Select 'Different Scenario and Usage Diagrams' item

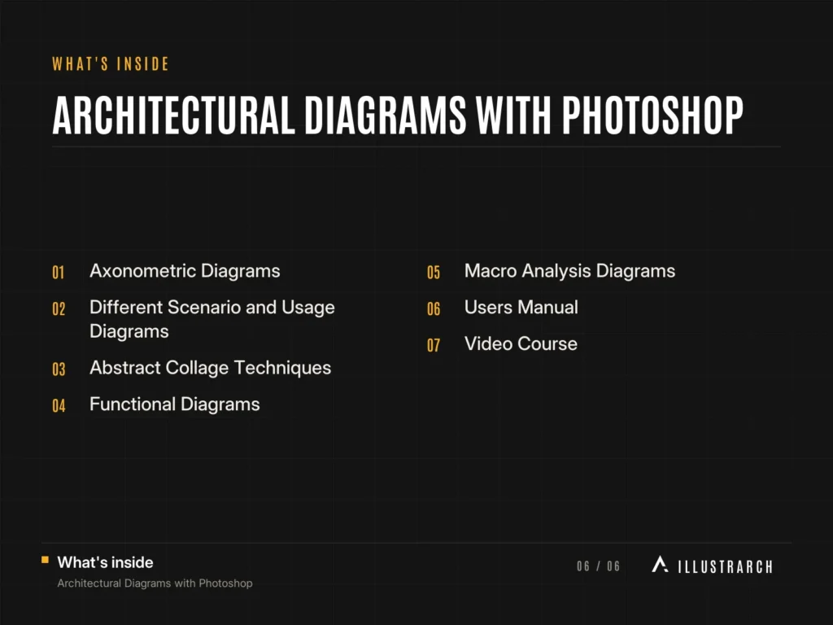coord(212,319)
